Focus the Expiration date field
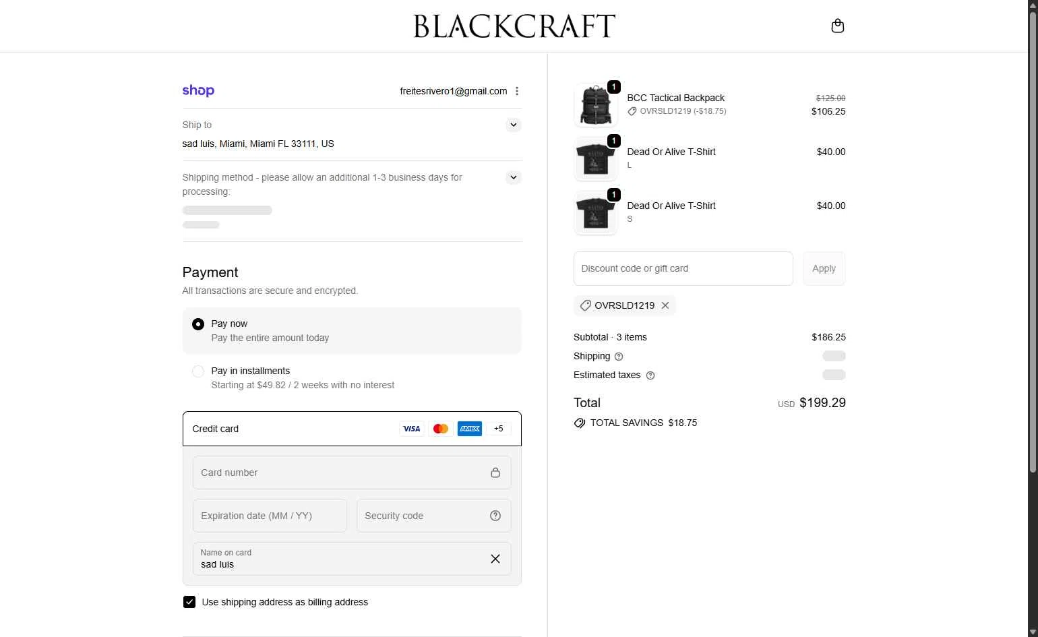 pos(270,516)
